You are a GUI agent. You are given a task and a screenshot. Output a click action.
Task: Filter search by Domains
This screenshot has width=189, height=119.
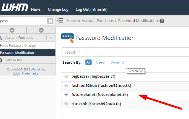click(x=117, y=62)
